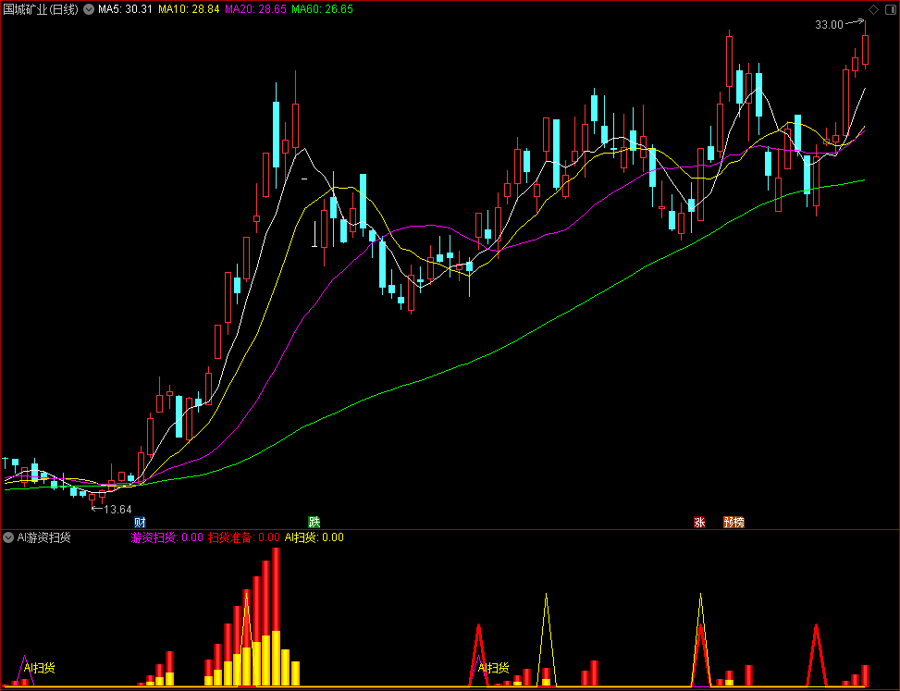
Task: Select the MA60: 26.65 indicator label
Action: pyautogui.click(x=322, y=9)
